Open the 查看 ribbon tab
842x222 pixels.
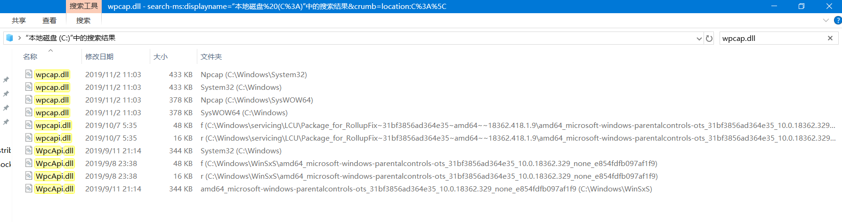click(49, 20)
